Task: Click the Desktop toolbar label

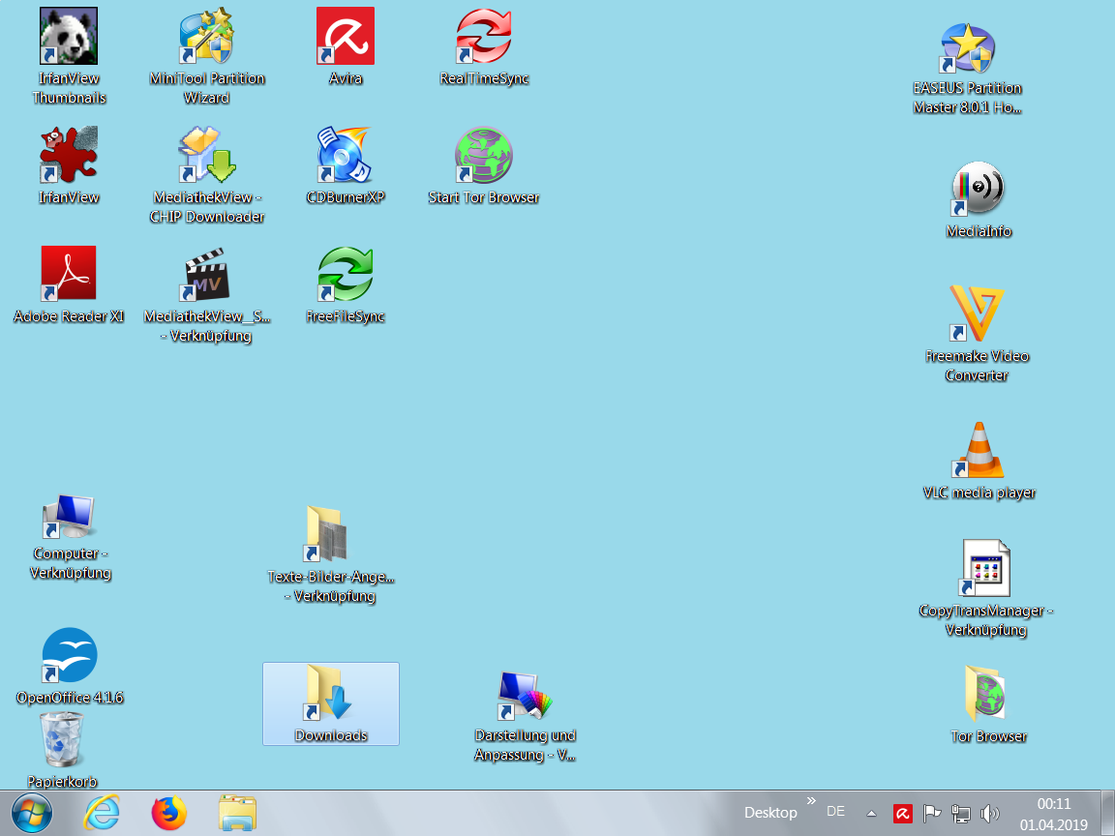Action: [770, 813]
